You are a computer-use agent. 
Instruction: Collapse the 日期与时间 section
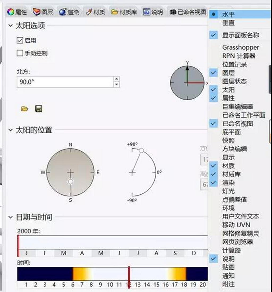point(11,217)
